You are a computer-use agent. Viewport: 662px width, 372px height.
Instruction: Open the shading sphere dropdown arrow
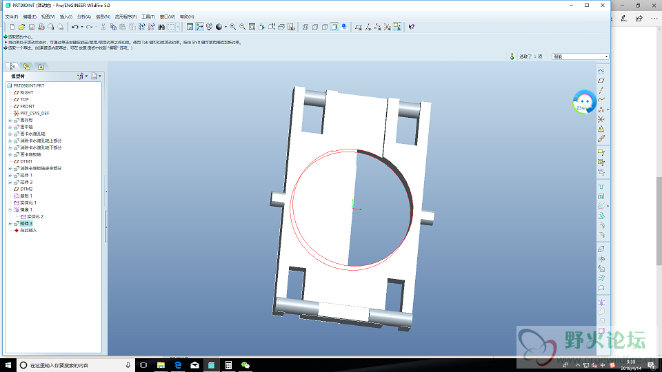point(225,27)
